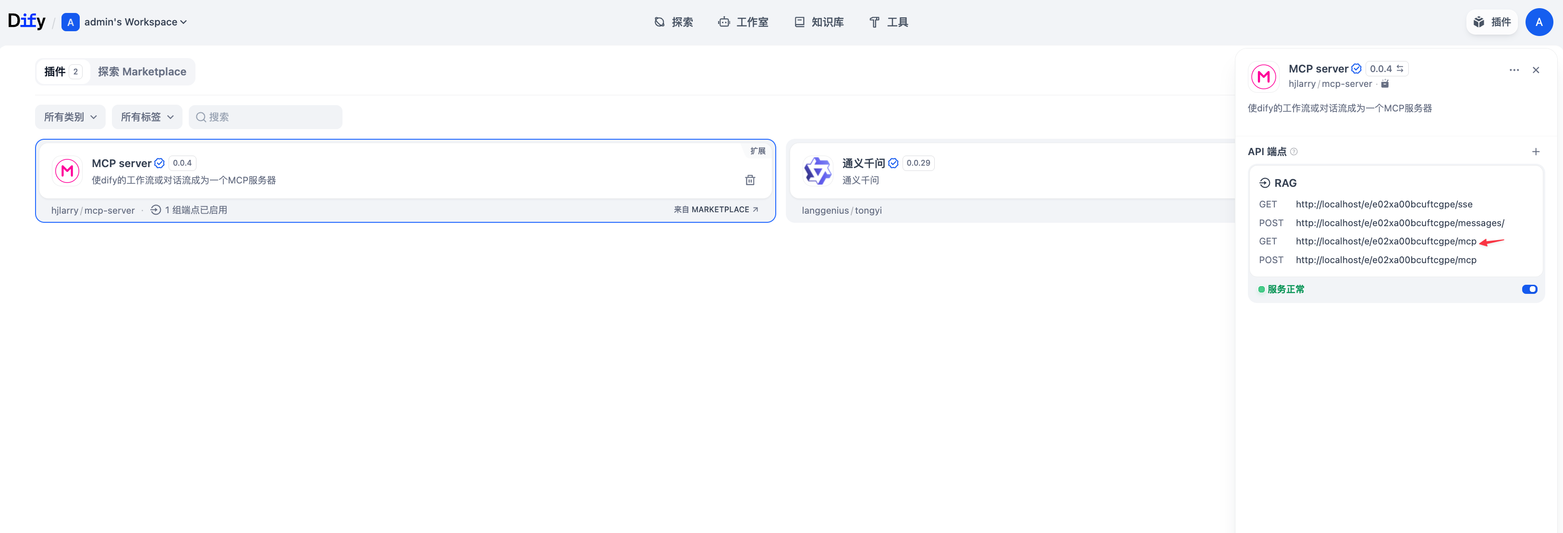Expand the 所有标签 filter dropdown
The width and height of the screenshot is (1563, 533).
point(147,117)
